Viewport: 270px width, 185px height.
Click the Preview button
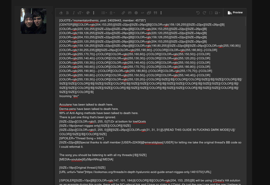(x=235, y=13)
